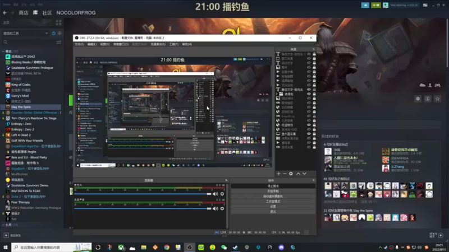
Task: Click the ready-to-play filter icon in Steam
Action: coord(59,34)
